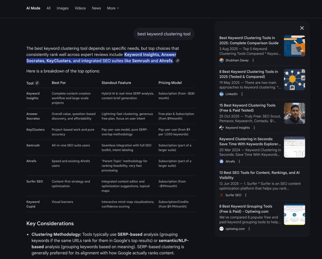
Task: Expand the More search filters dropdown
Action: tap(112, 8)
